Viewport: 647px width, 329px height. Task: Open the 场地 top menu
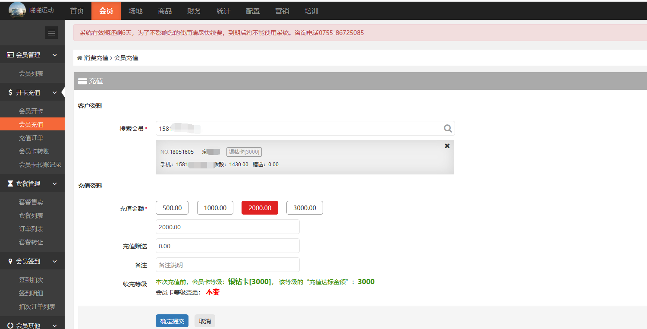[135, 11]
